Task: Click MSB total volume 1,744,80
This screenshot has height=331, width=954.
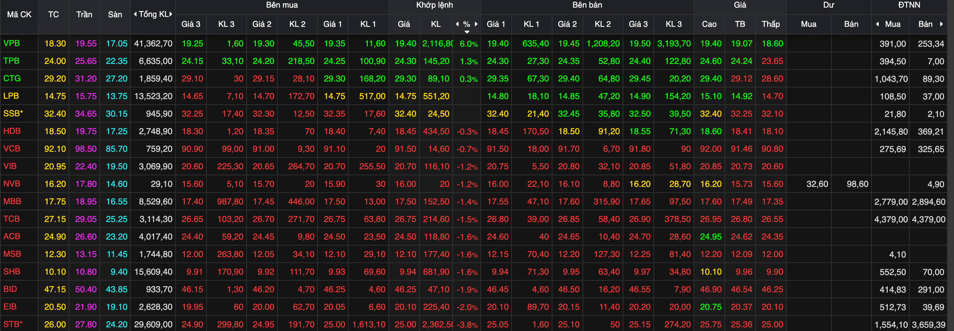Action: [155, 254]
